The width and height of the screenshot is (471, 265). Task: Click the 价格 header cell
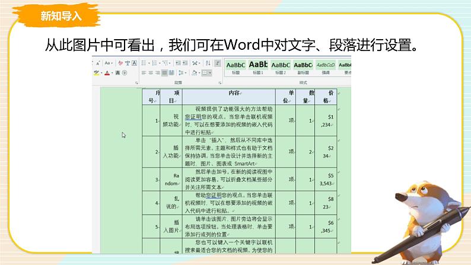(x=326, y=97)
